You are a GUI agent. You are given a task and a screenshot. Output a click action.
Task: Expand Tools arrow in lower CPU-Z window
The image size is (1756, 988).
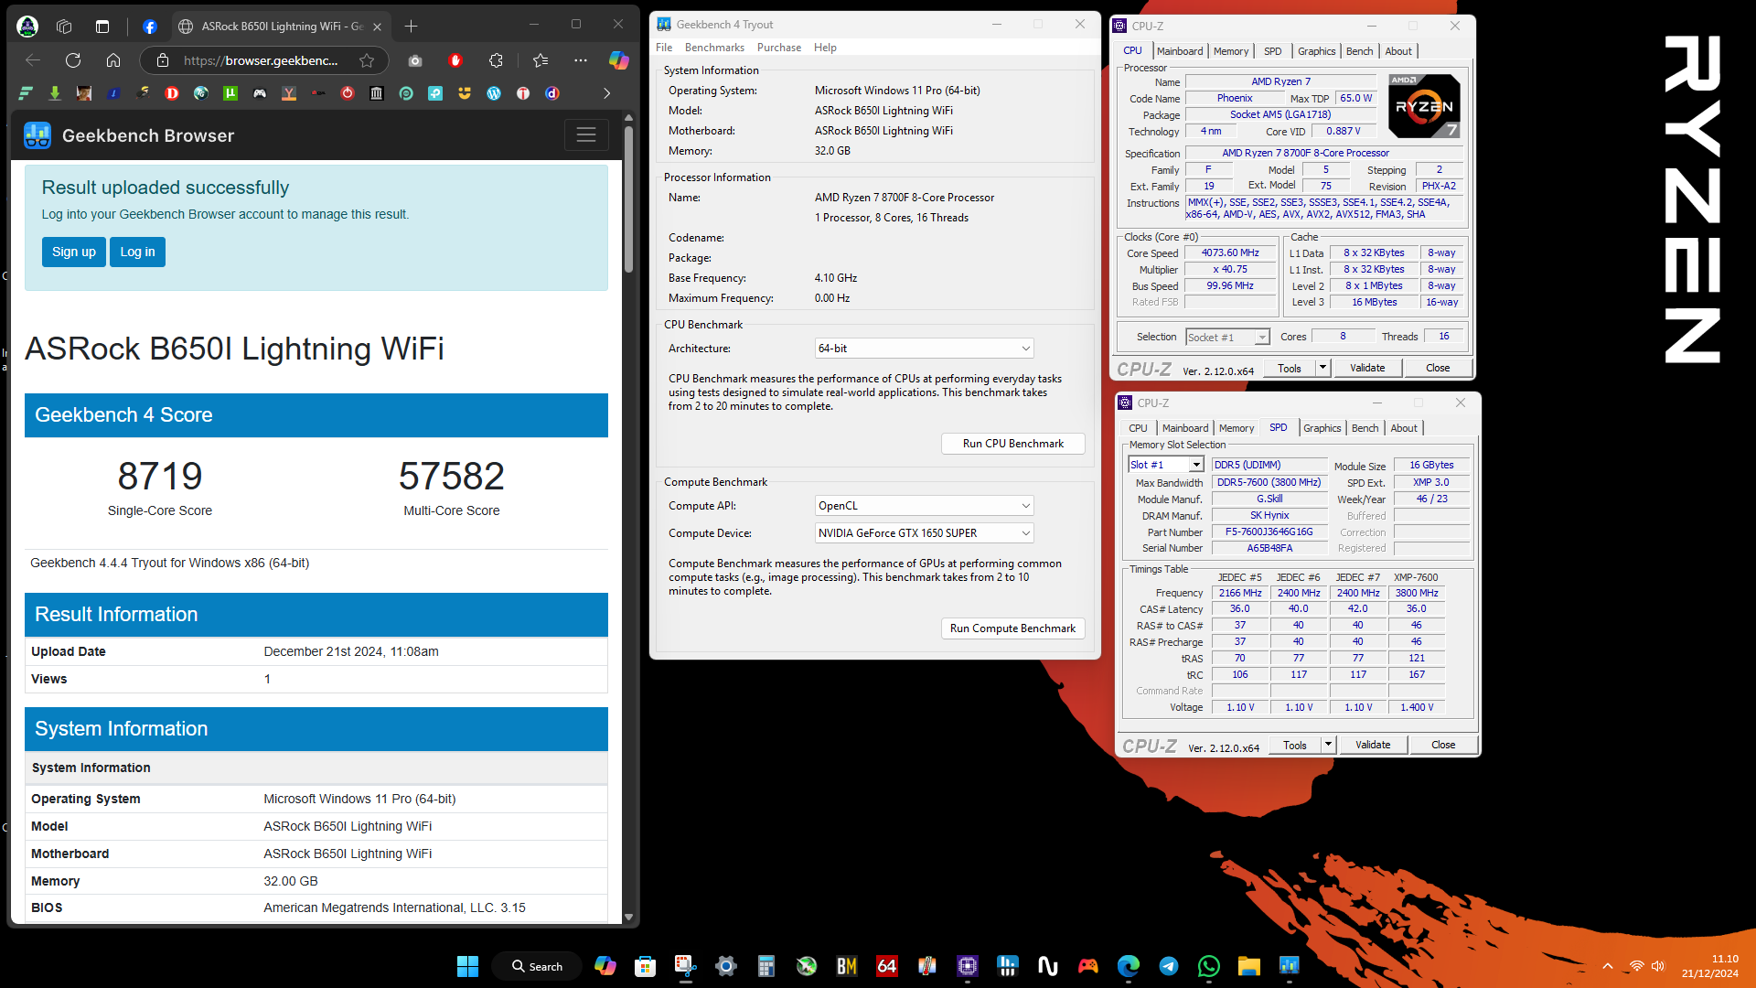pyautogui.click(x=1328, y=745)
